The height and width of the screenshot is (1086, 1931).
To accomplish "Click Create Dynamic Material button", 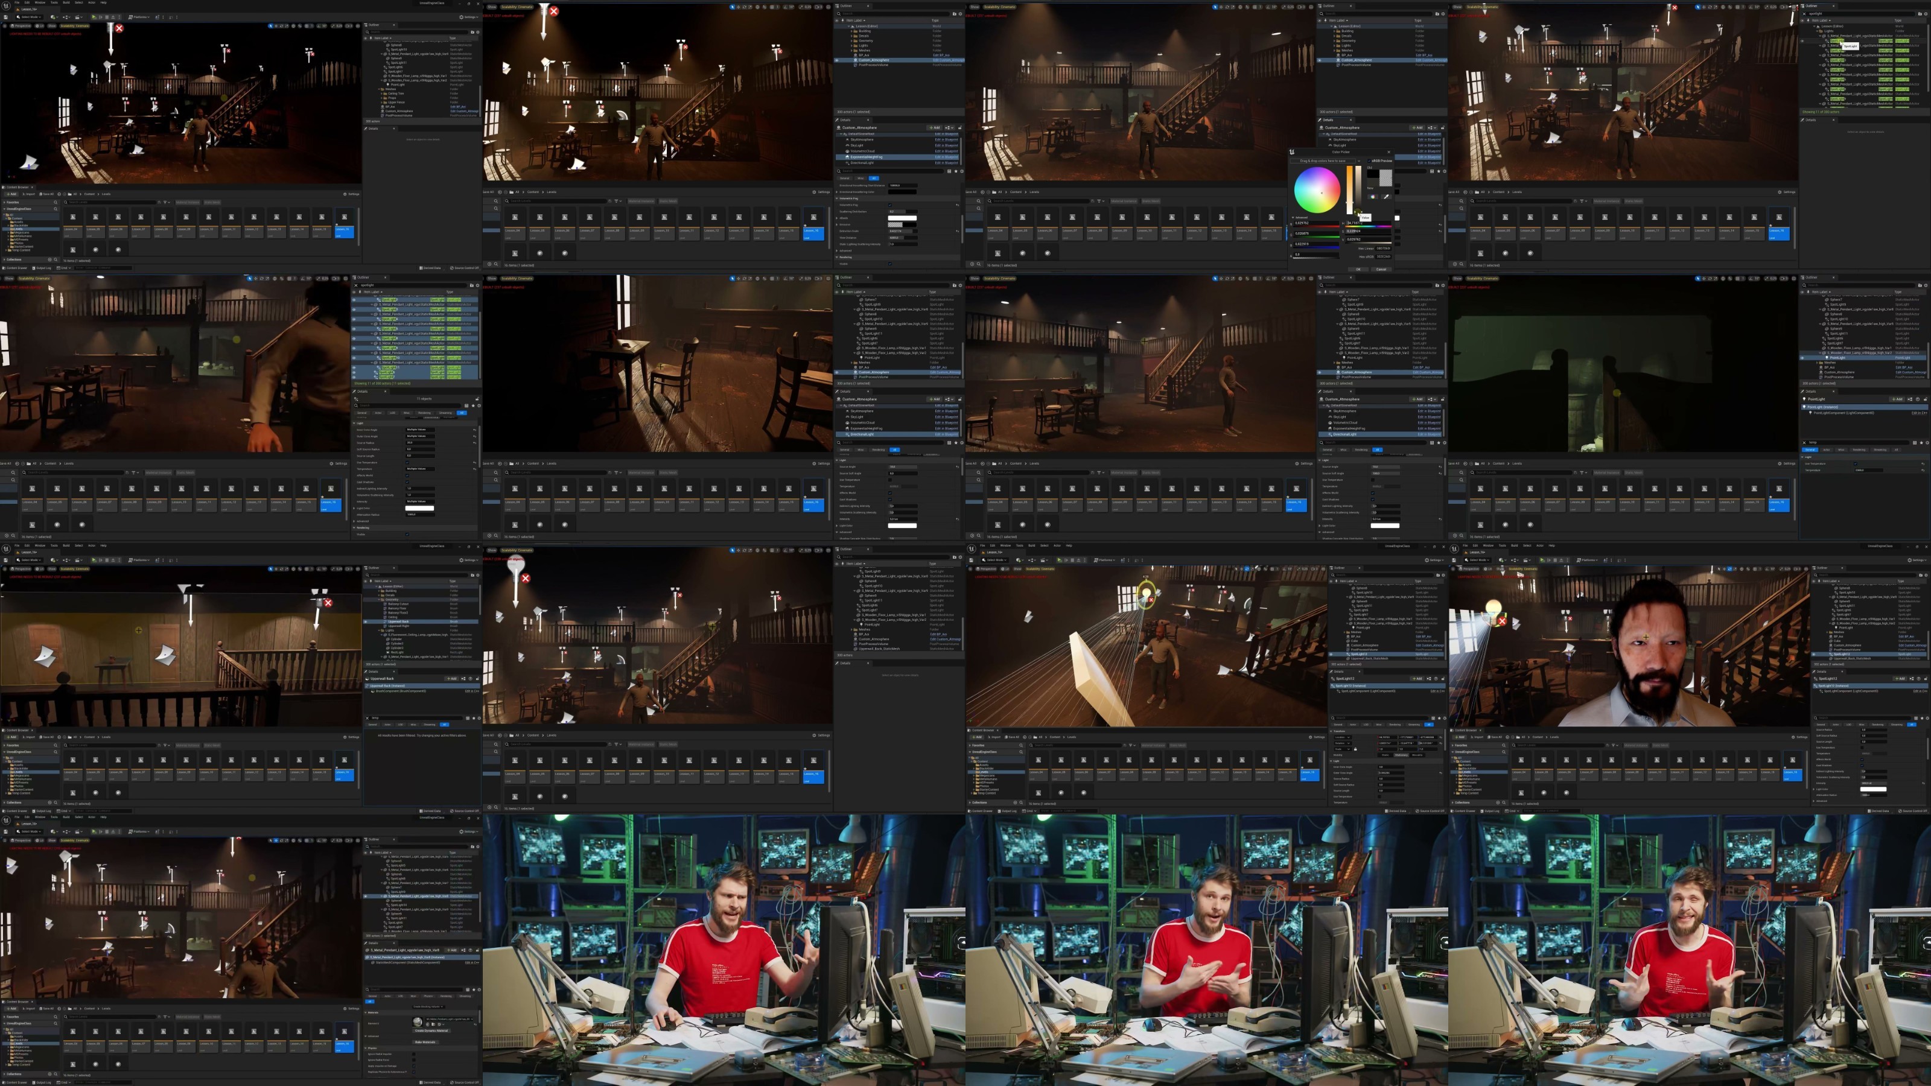I will tap(431, 1031).
